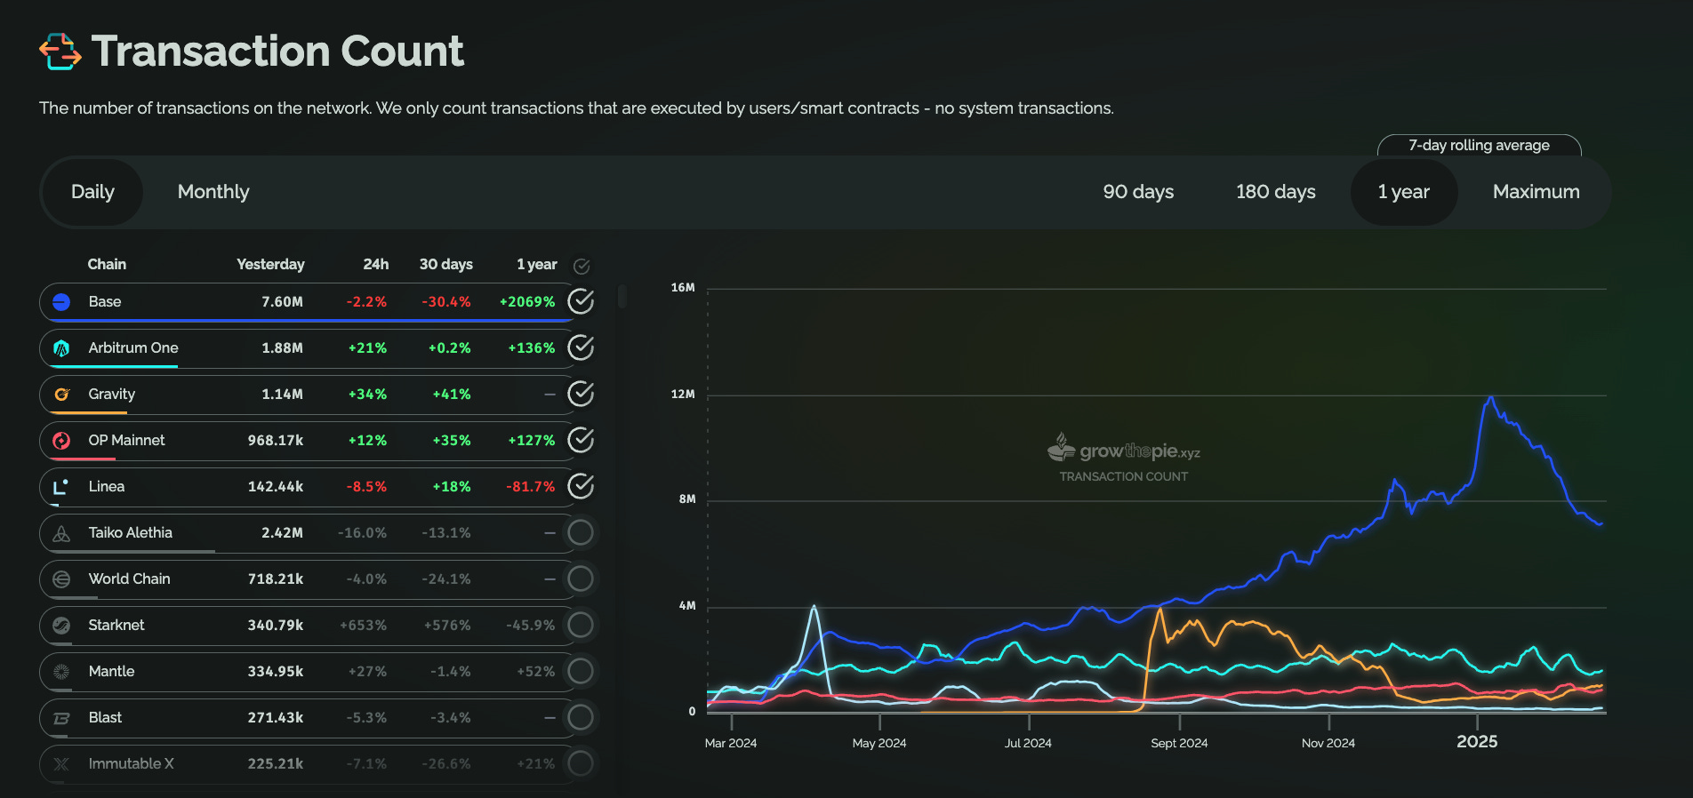Uncheck the Gravity chain toggle
Screen dimensions: 1693x798
581,395
